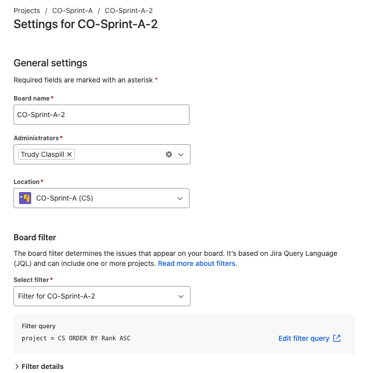This screenshot has height=373, width=386.
Task: Open the Select filter dropdown chevron
Action: pyautogui.click(x=181, y=297)
